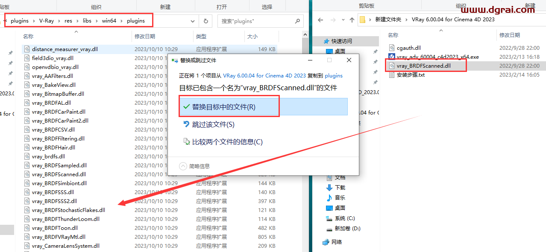Click the refresh icon in left address bar
The image size is (546, 252).
tap(205, 20)
